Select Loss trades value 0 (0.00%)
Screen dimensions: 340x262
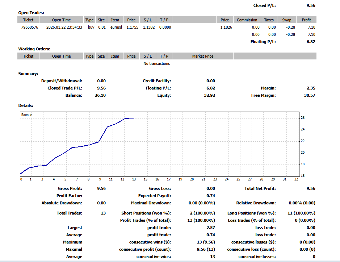click(x=305, y=220)
